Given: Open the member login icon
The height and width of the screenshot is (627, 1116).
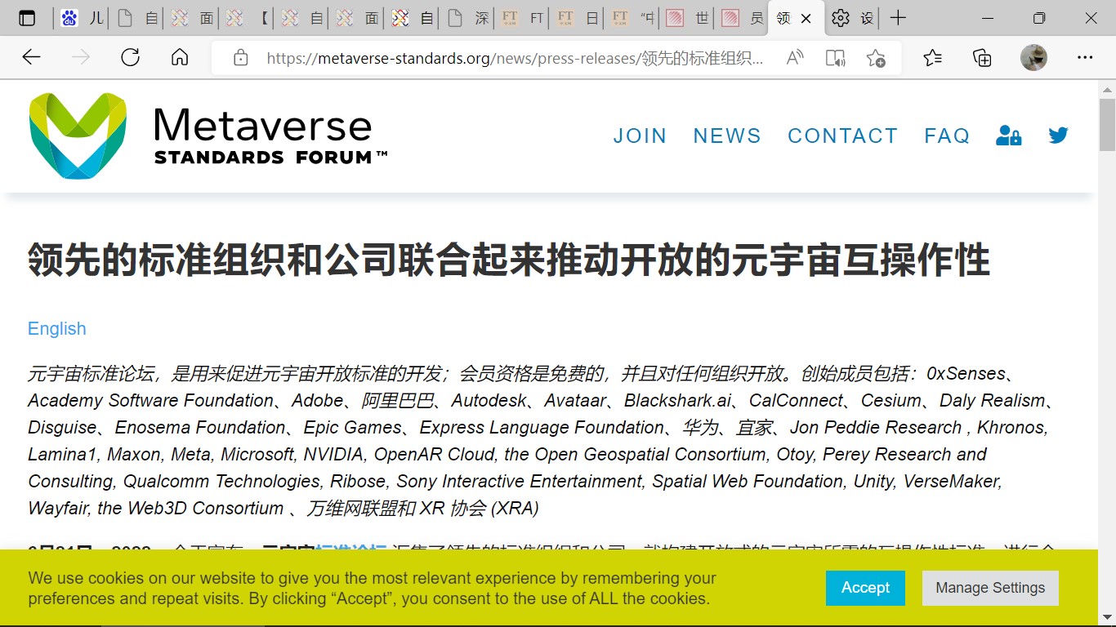Looking at the screenshot, I should [1008, 136].
